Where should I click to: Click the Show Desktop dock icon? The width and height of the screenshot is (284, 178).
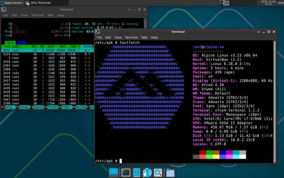point(114,173)
